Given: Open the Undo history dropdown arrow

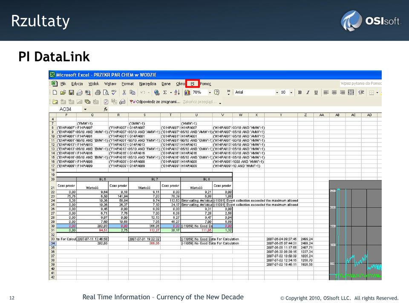Looking at the screenshot, I should [149, 92].
